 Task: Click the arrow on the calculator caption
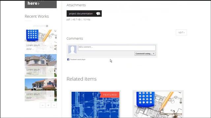pos(50,47)
